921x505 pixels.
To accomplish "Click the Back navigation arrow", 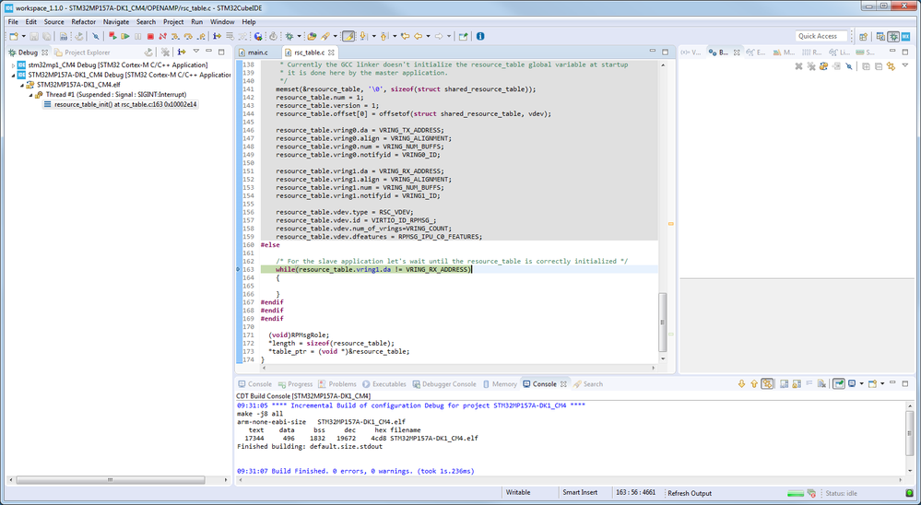I will (x=418, y=37).
